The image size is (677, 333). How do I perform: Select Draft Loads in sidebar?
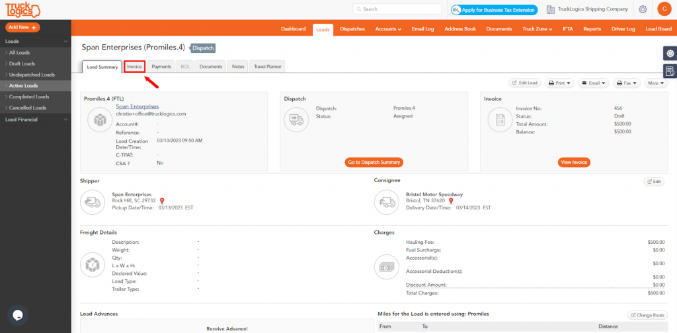[x=36, y=63]
